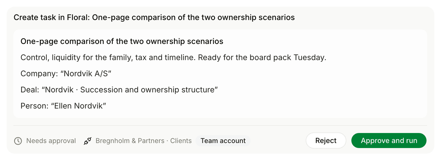Click the clock icon beside Needs approval
The image size is (441, 160).
18,141
